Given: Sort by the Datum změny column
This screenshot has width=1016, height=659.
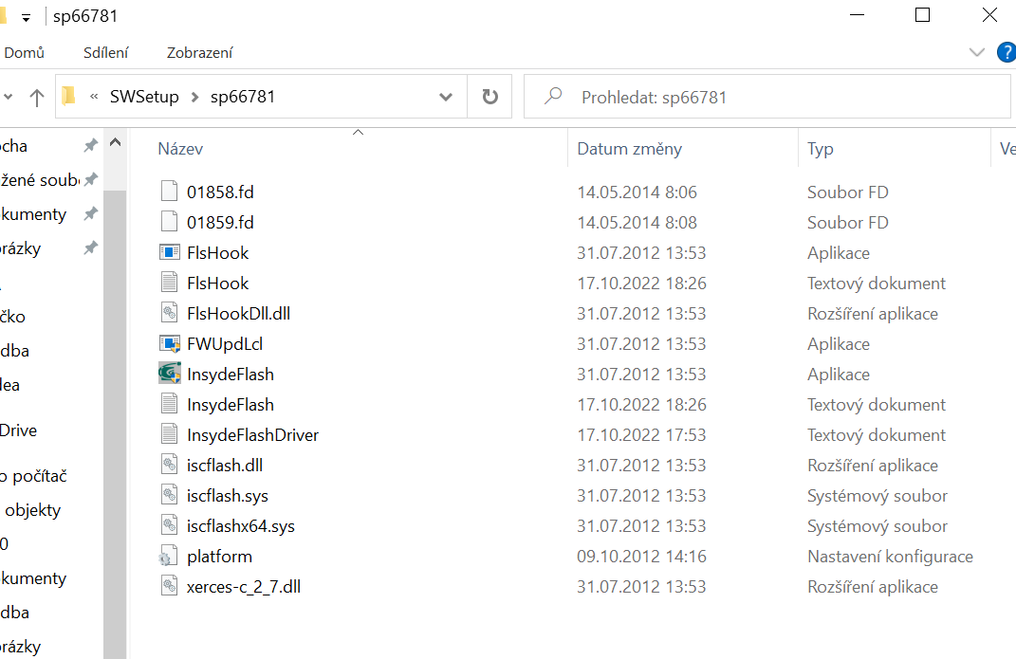Looking at the screenshot, I should point(629,149).
